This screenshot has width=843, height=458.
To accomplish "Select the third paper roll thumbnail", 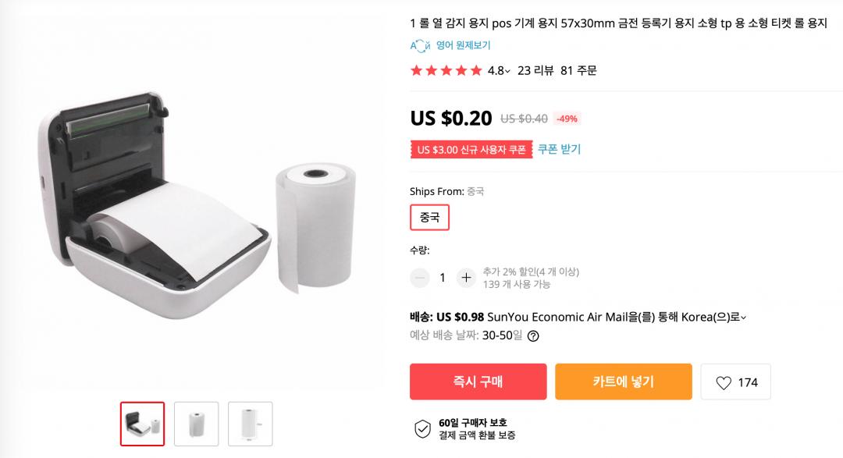I will (251, 424).
